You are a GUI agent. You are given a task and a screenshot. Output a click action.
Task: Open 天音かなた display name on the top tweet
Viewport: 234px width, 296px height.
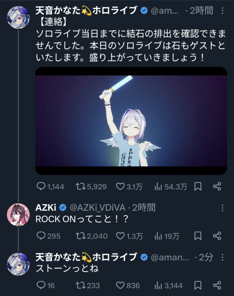86,11
